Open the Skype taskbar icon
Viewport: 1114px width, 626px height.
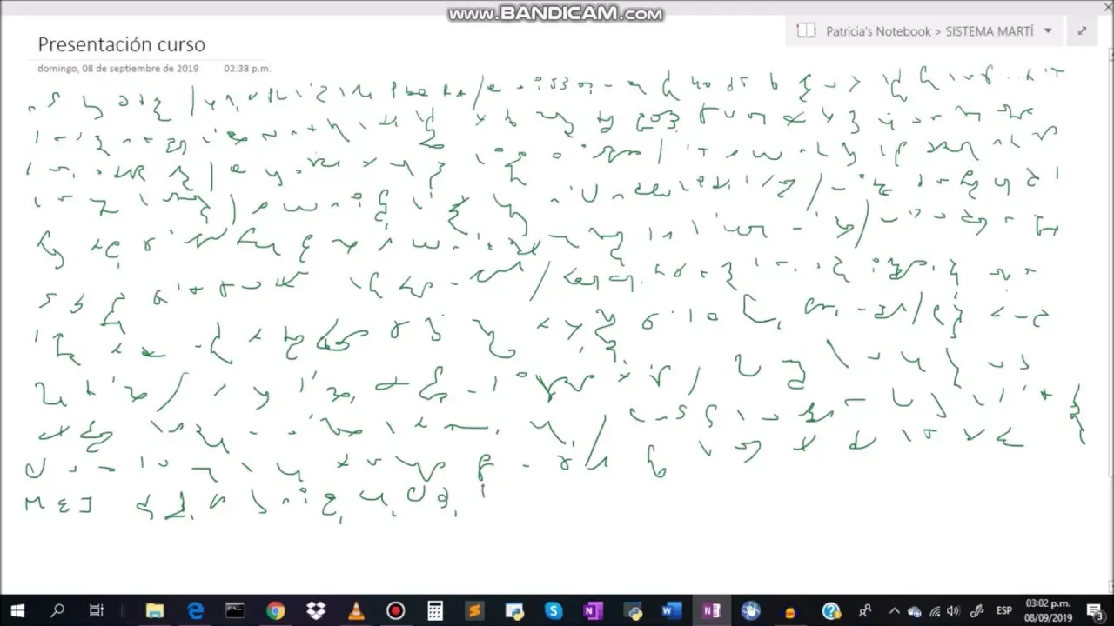tap(554, 610)
